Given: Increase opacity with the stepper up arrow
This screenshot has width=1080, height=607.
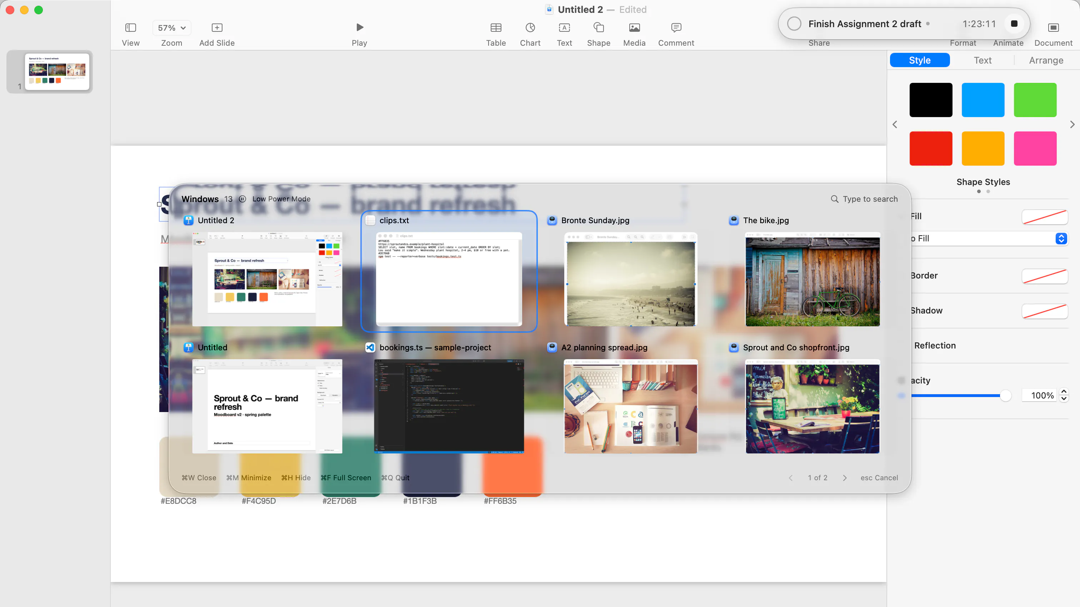Looking at the screenshot, I should [x=1064, y=392].
